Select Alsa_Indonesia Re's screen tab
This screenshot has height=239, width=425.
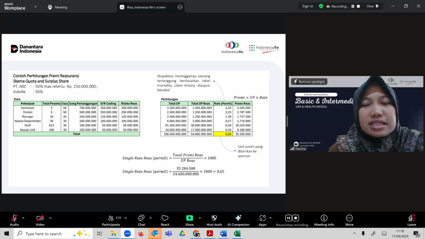[x=146, y=7]
